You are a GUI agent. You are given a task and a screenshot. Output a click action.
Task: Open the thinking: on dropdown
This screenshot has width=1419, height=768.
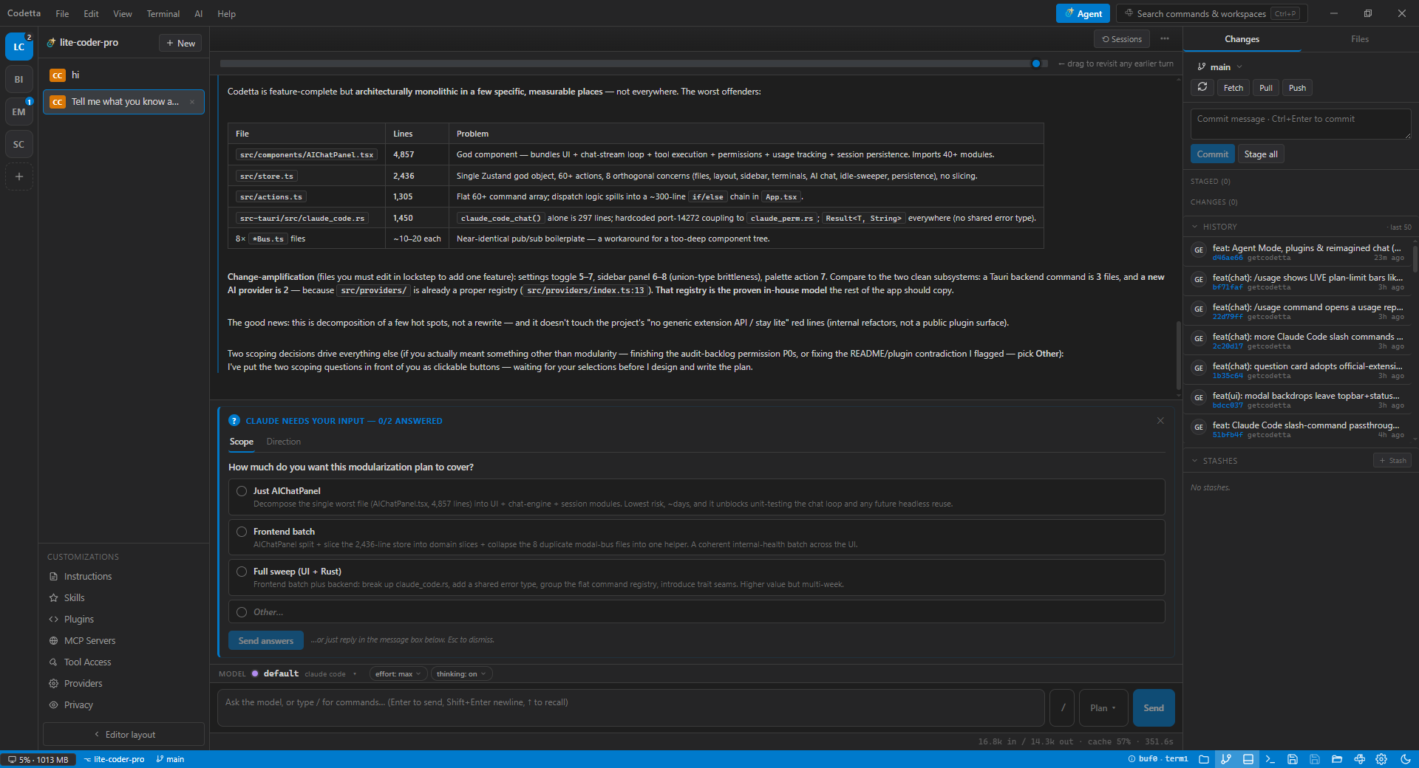tap(461, 673)
